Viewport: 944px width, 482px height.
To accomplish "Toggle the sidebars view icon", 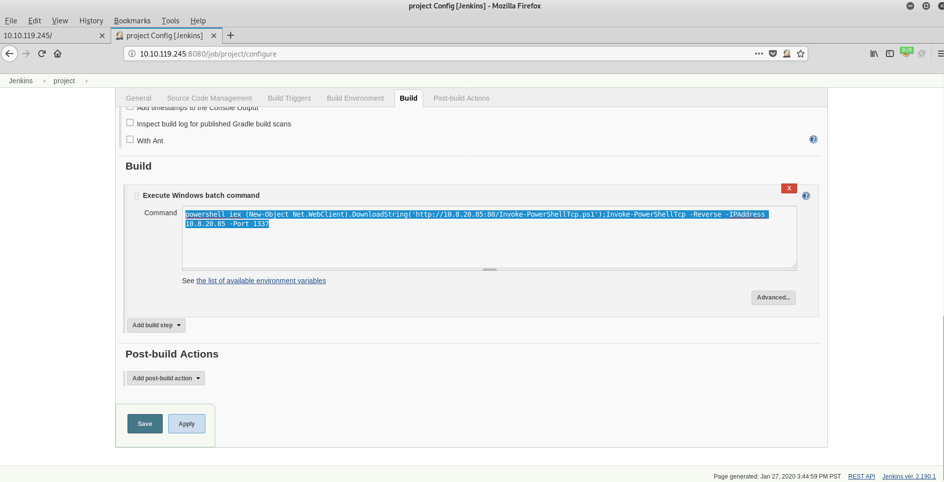I will [x=890, y=54].
